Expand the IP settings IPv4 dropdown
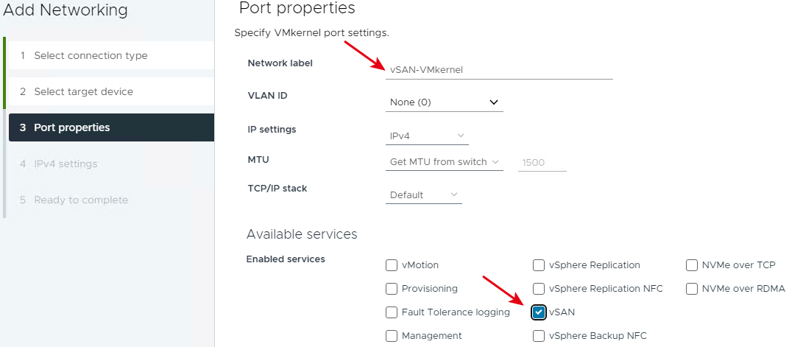This screenshot has width=789, height=347. pos(427,136)
